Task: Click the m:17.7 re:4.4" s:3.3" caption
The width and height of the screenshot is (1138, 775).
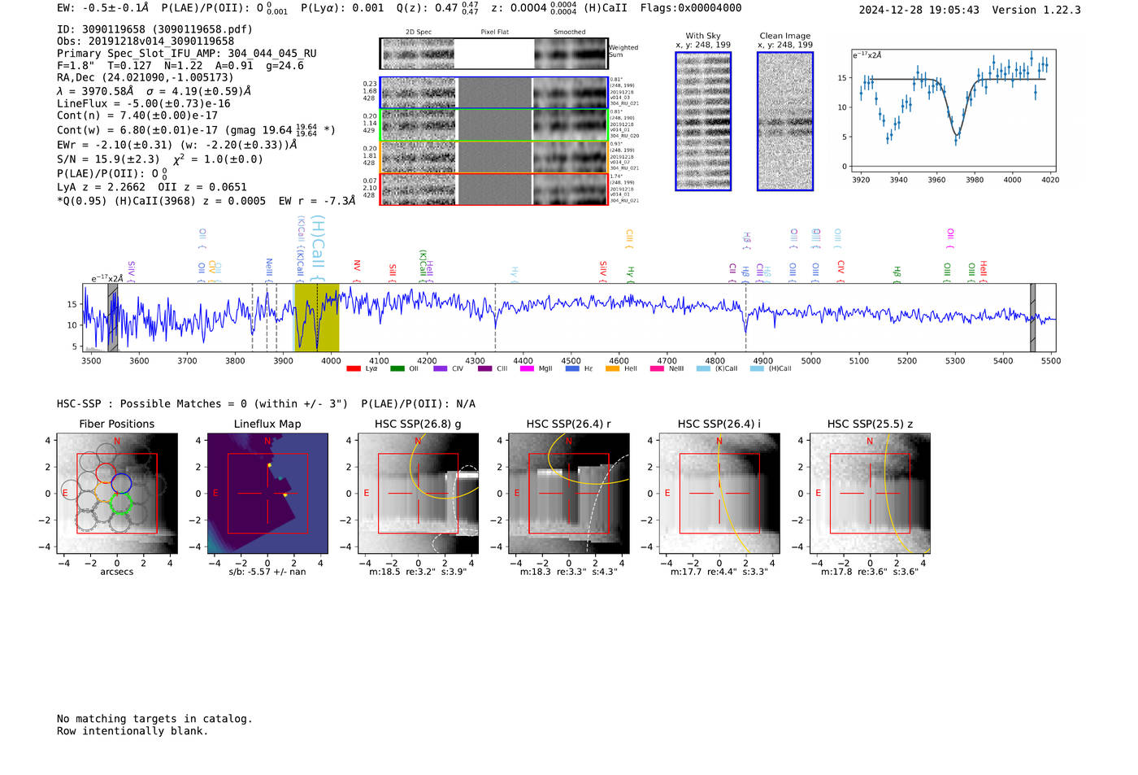Action: pyautogui.click(x=719, y=572)
